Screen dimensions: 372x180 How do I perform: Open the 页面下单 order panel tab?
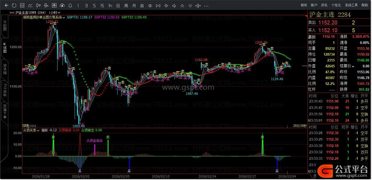tap(5, 112)
